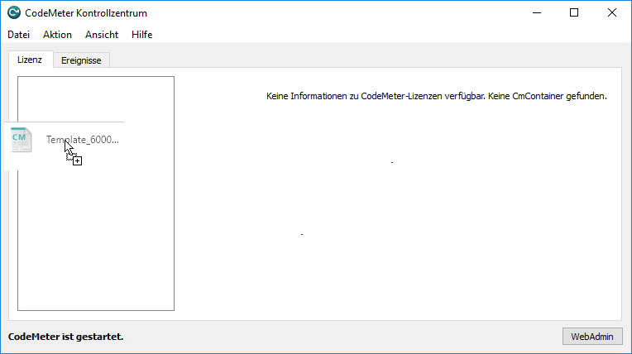Open the Aktion menu
Image resolution: width=632 pixels, height=354 pixels.
[x=57, y=35]
